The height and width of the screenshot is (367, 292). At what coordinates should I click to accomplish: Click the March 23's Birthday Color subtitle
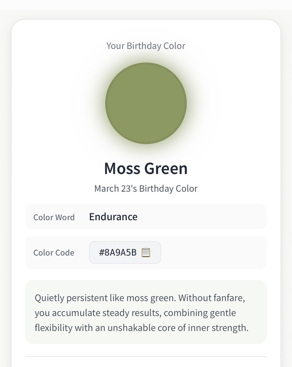tap(146, 188)
